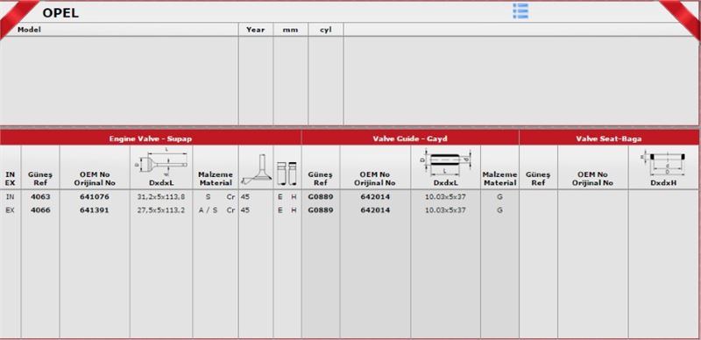Click OEM No header under Valve Seat

592,179
